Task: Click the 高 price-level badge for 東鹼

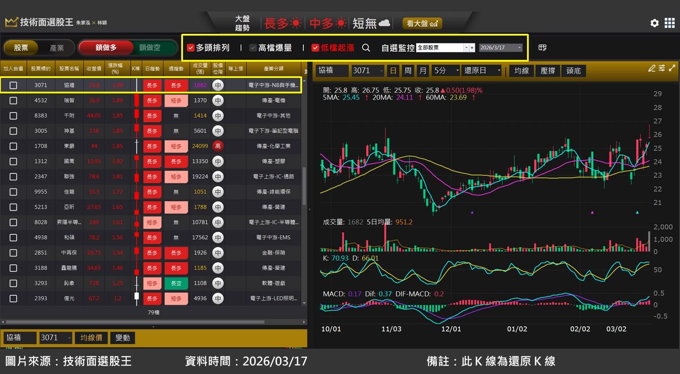Action: click(x=218, y=146)
